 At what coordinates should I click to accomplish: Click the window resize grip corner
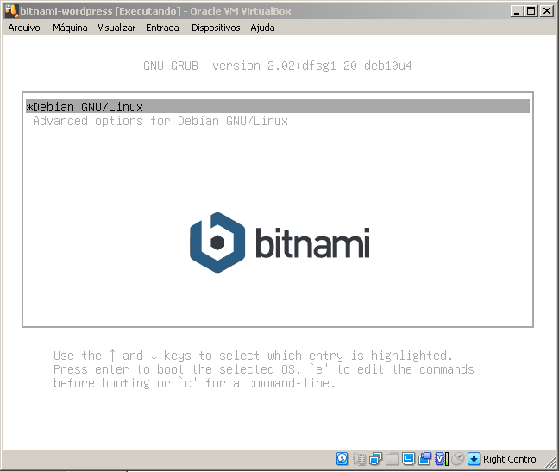pos(550,463)
